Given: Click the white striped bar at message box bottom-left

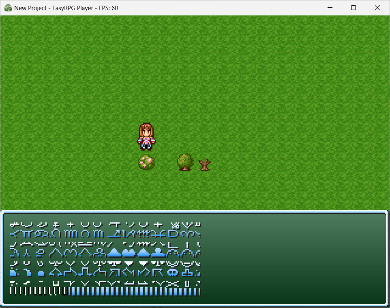Looking at the screenshot, I should pyautogui.click(x=39, y=291).
